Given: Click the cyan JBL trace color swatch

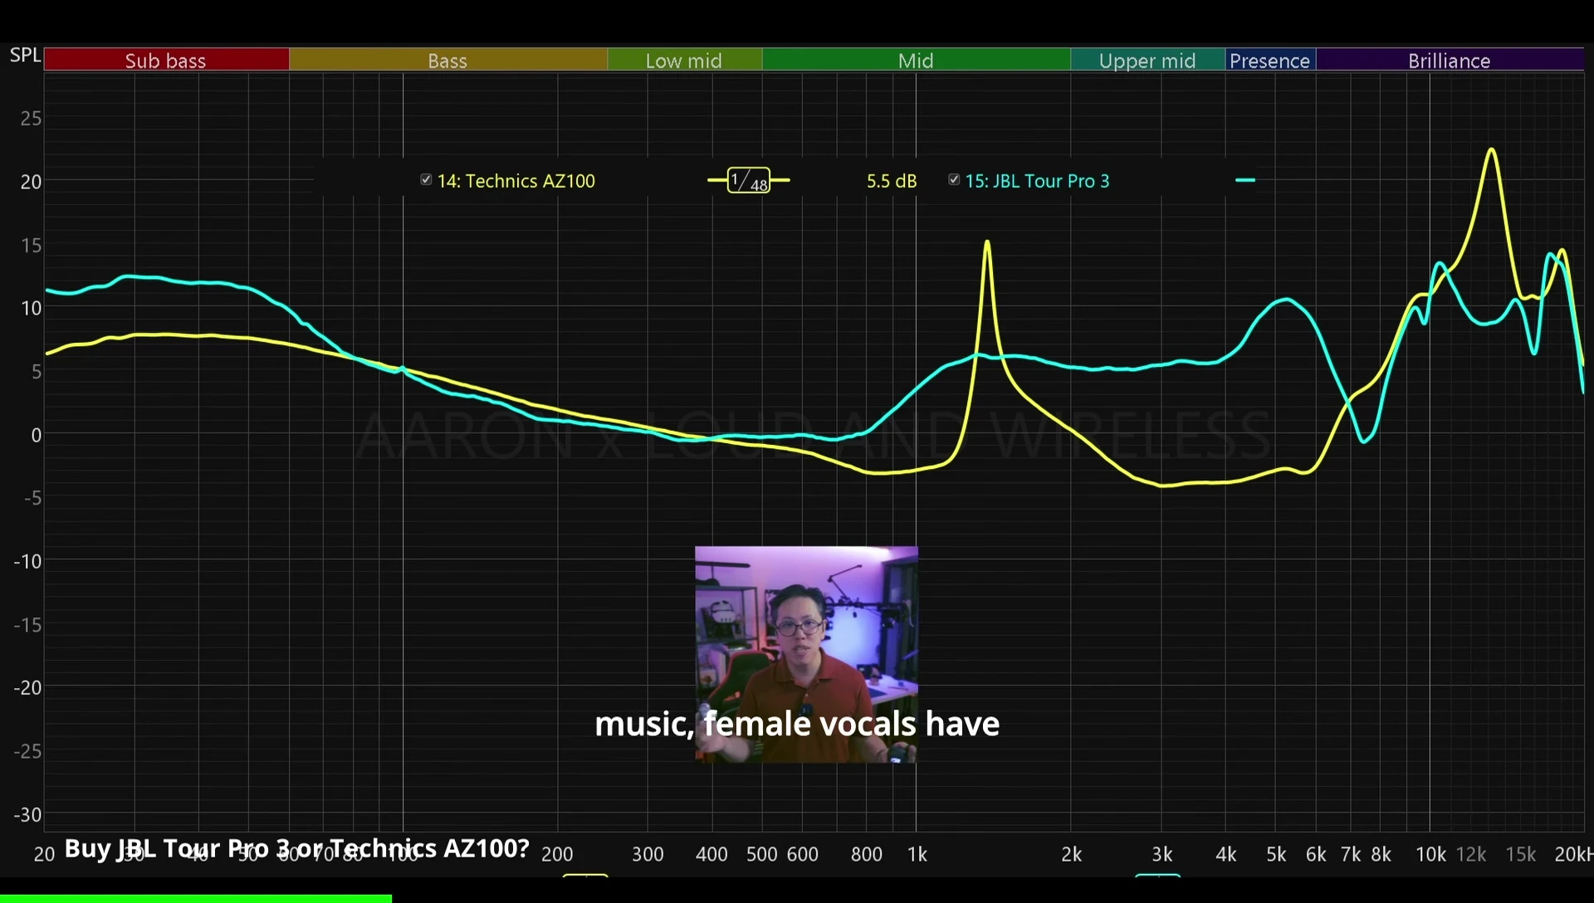Looking at the screenshot, I should [x=1245, y=180].
